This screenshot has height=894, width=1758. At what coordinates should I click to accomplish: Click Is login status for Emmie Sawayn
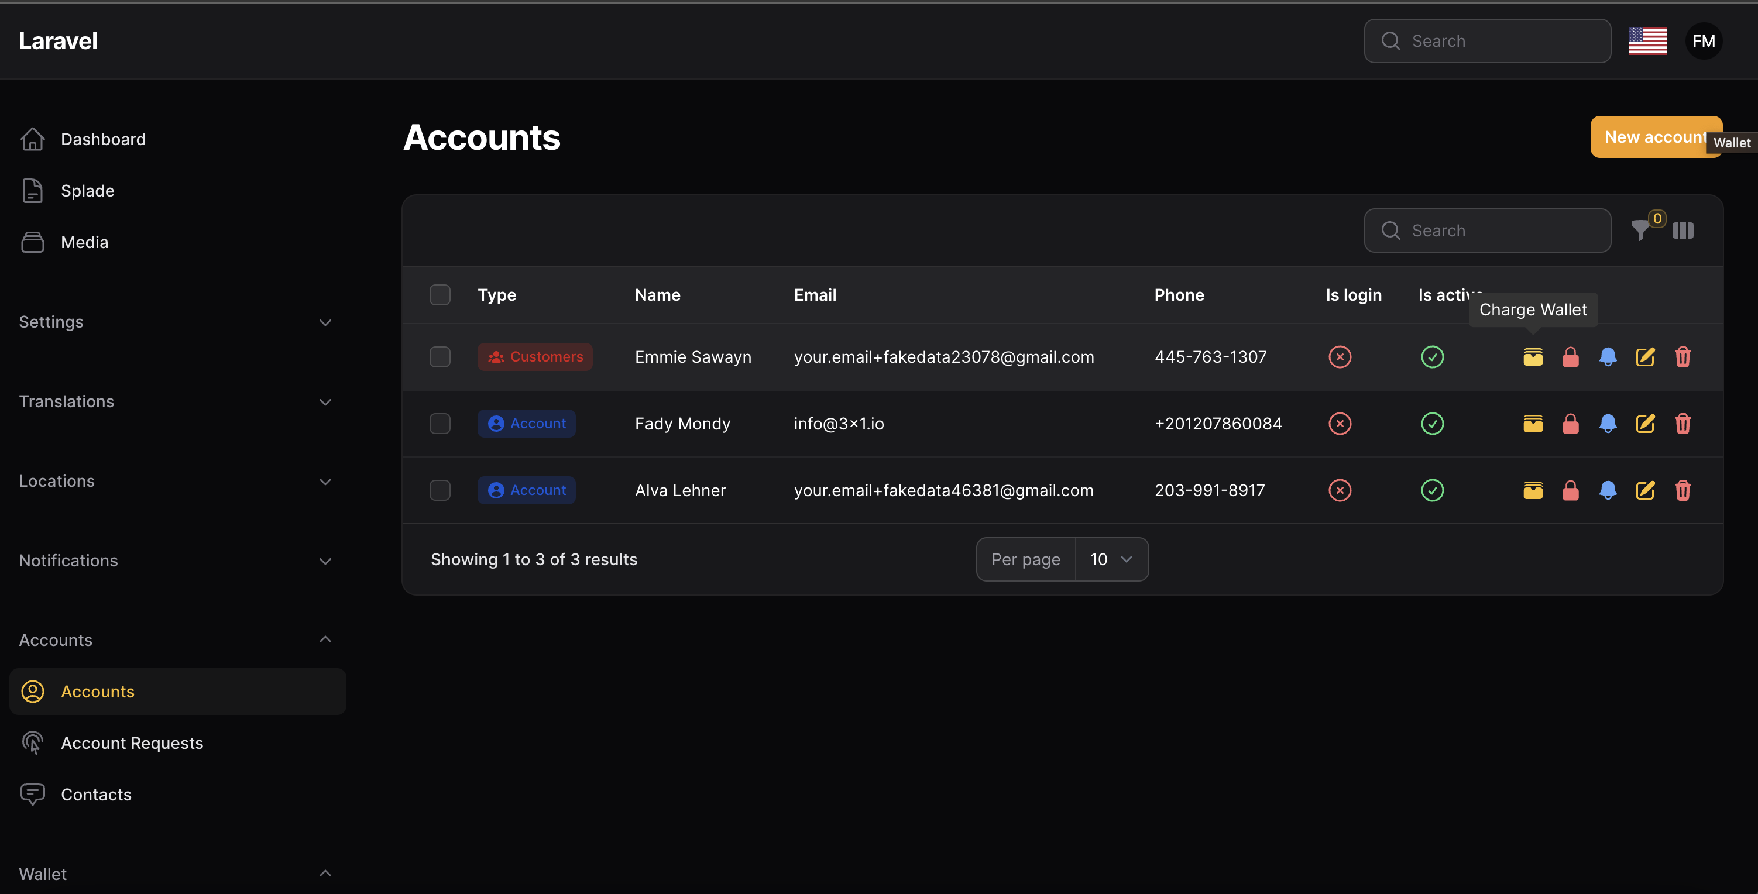1340,357
